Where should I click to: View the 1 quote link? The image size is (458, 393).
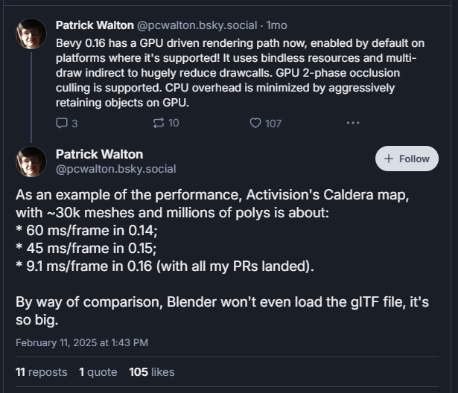(98, 371)
